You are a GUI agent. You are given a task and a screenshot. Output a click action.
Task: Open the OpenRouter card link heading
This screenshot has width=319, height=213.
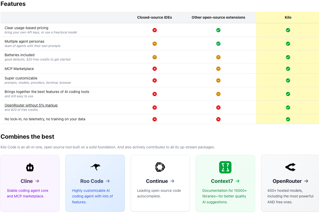(291, 181)
